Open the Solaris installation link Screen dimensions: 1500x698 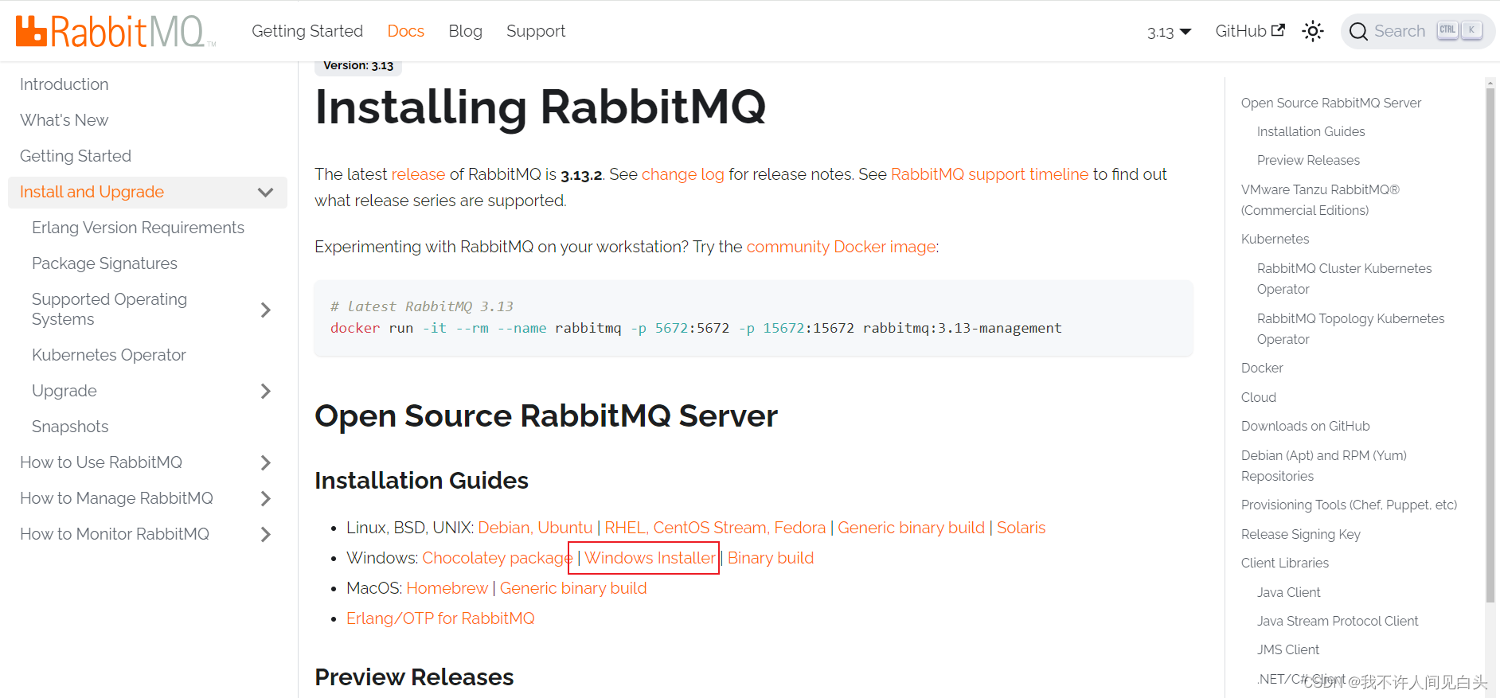pyautogui.click(x=1021, y=528)
